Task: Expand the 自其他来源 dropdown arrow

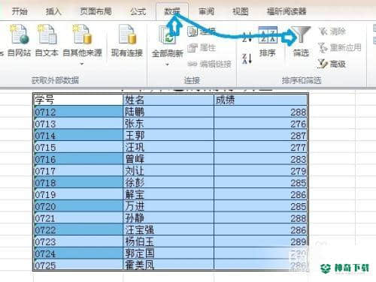Action: coord(82,64)
